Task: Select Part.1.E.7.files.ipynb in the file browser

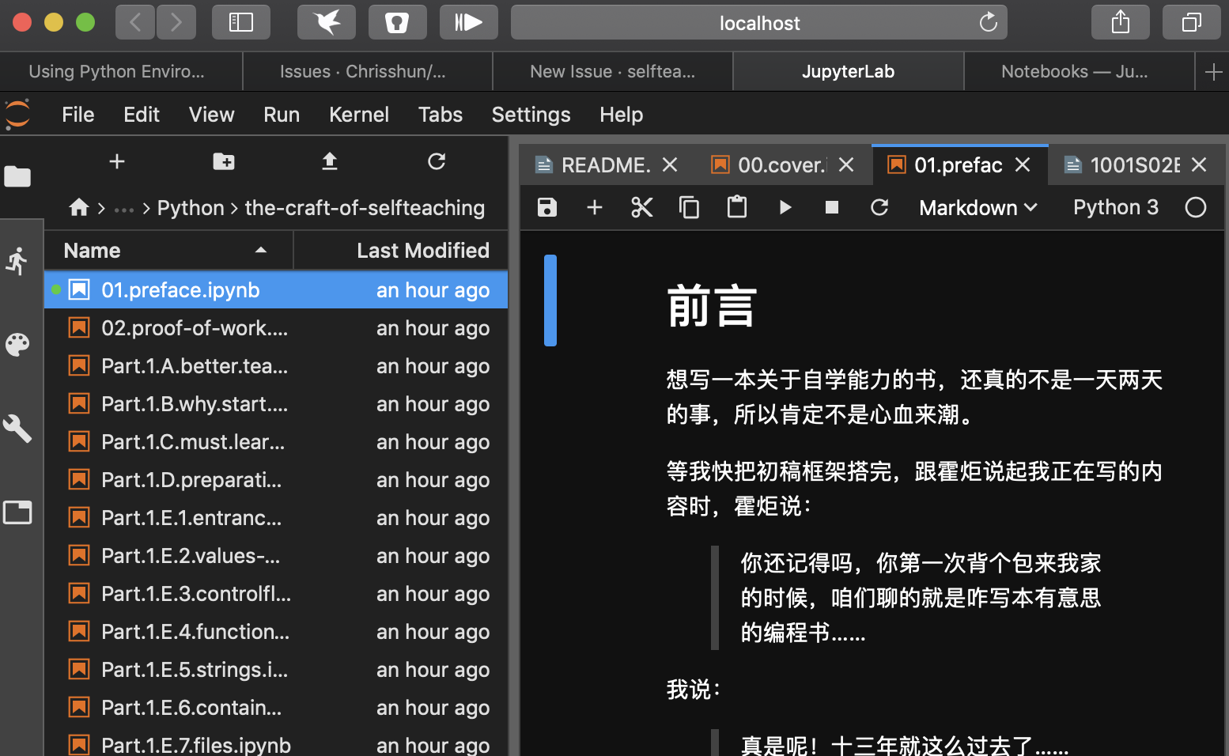Action: point(195,743)
